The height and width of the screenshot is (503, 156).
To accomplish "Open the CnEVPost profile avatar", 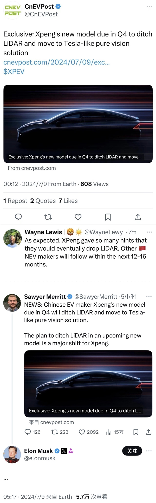I will [12, 10].
